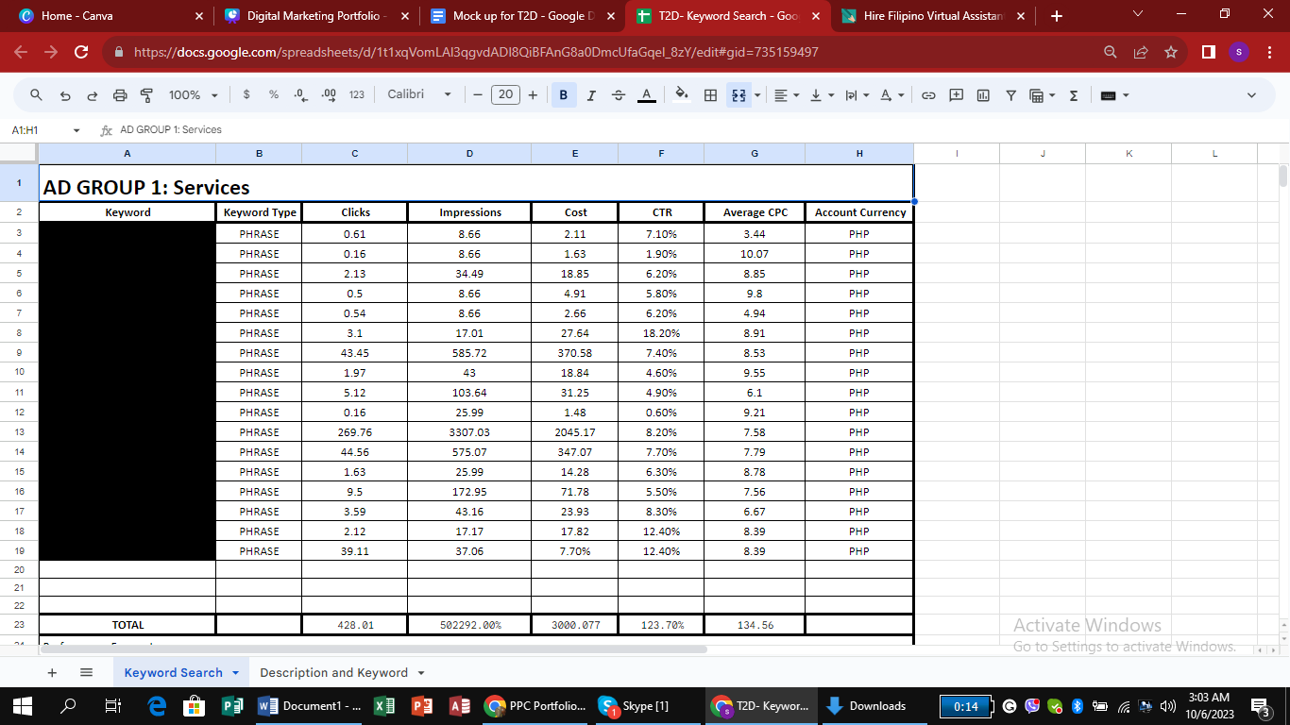Switch to Digital Marketing Portfolio tab
Screen dimensions: 1290x725
316,16
